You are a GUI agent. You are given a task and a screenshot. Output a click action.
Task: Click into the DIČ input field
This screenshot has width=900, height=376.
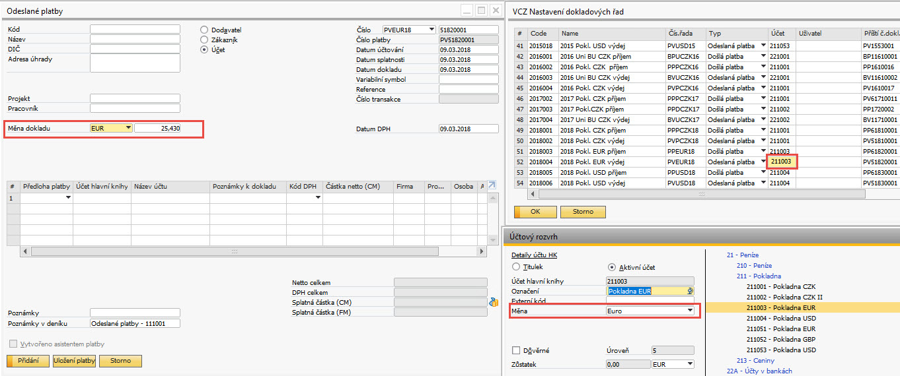tap(135, 49)
